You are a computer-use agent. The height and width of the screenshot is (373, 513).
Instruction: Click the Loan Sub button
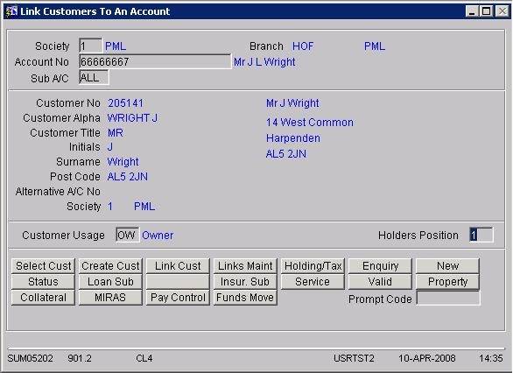coord(110,281)
